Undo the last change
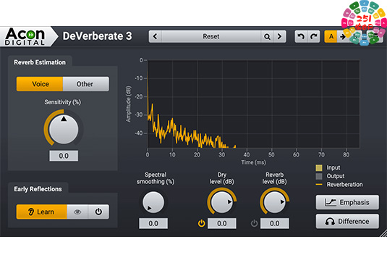Viewport: 387px width, 263px height. [301, 36]
